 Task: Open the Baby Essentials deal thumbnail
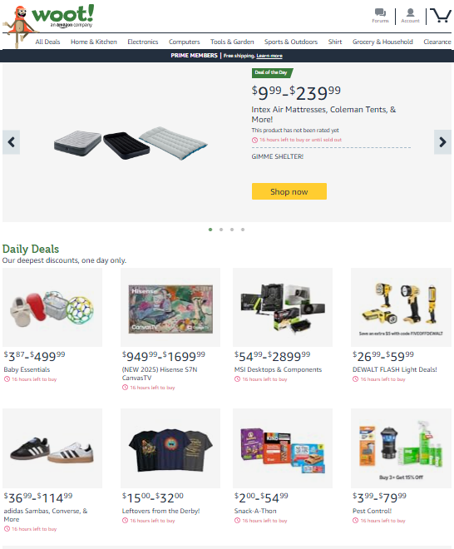[x=52, y=308]
